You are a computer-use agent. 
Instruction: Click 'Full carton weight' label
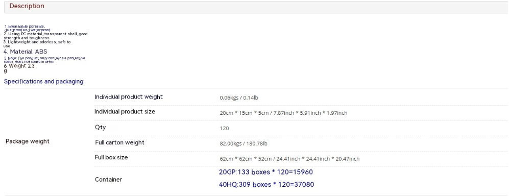coord(120,142)
